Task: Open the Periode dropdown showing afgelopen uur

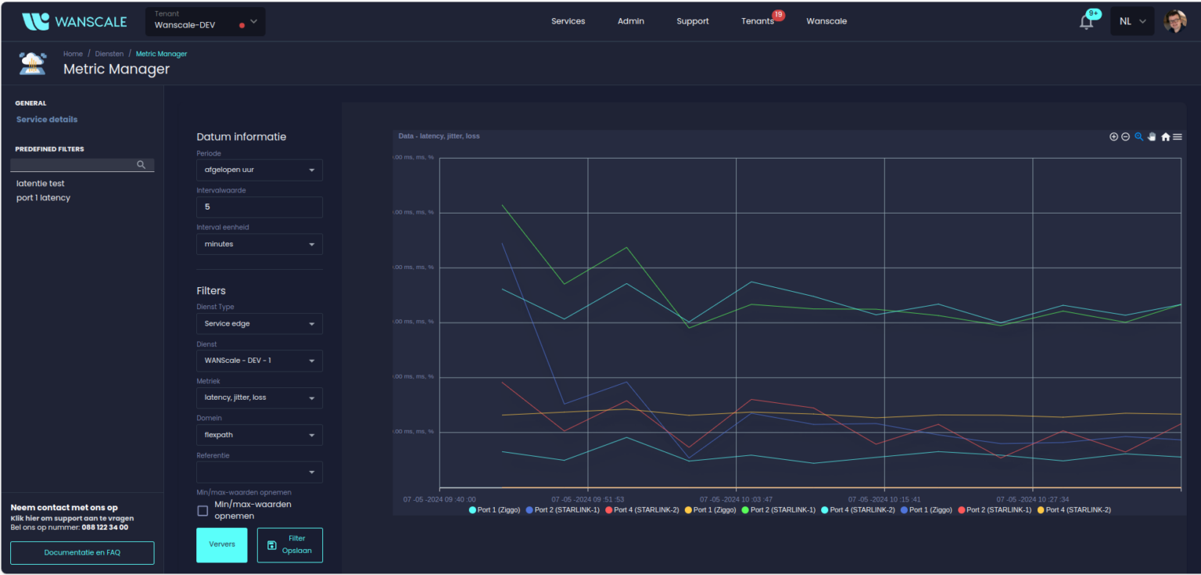Action: (x=259, y=170)
